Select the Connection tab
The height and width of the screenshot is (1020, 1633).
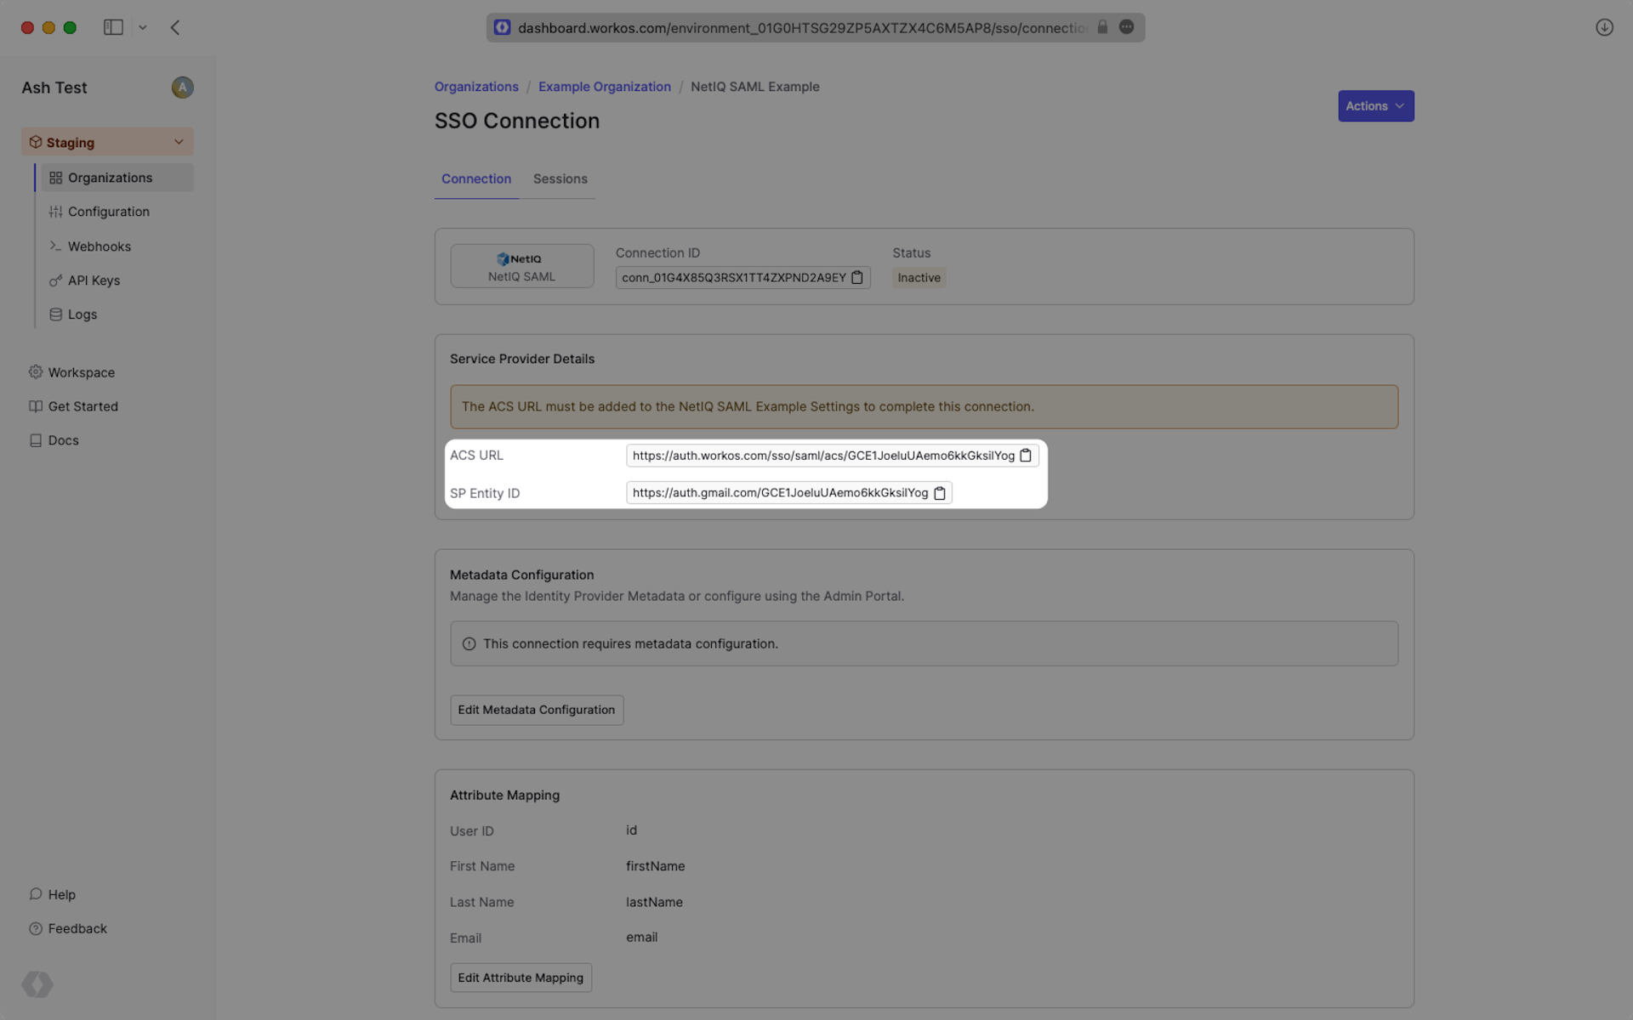(x=476, y=179)
